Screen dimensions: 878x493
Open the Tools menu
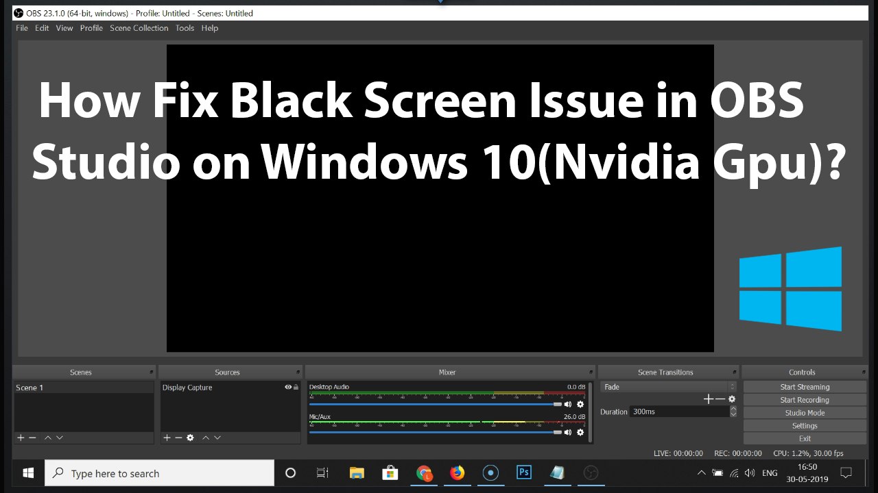pos(185,28)
